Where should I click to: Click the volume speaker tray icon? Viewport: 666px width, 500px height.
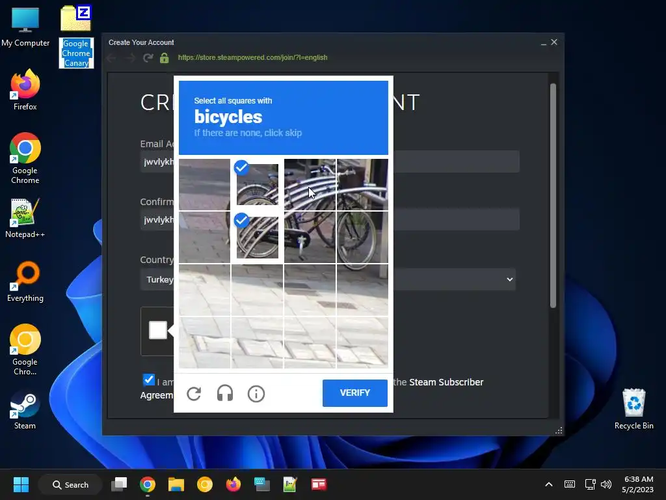pyautogui.click(x=606, y=484)
